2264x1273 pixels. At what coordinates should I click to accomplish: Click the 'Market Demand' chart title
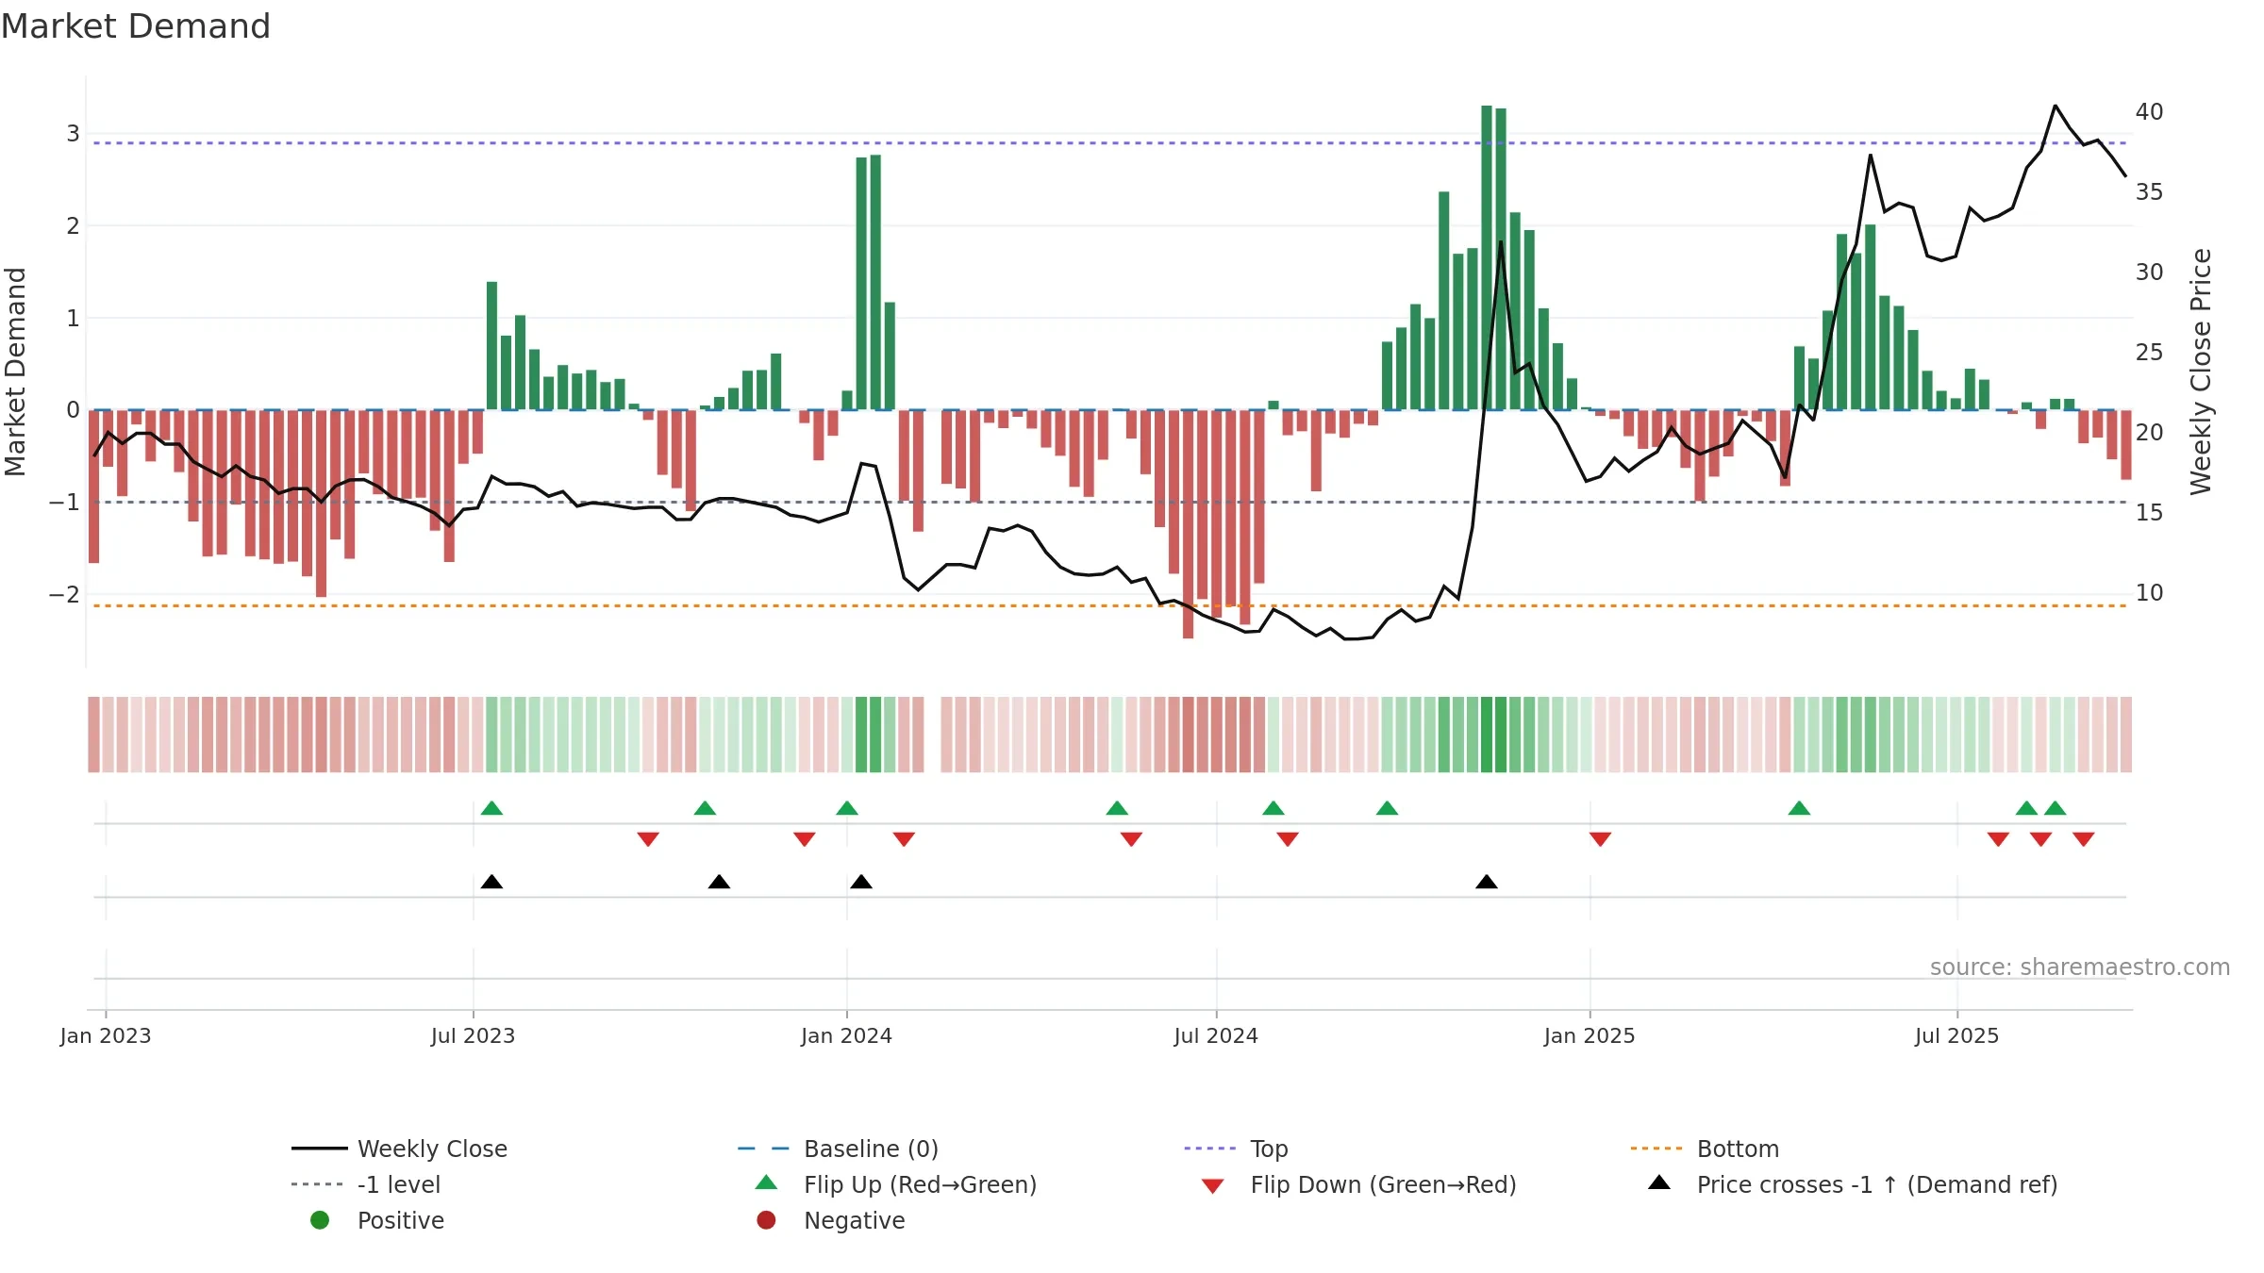click(136, 26)
